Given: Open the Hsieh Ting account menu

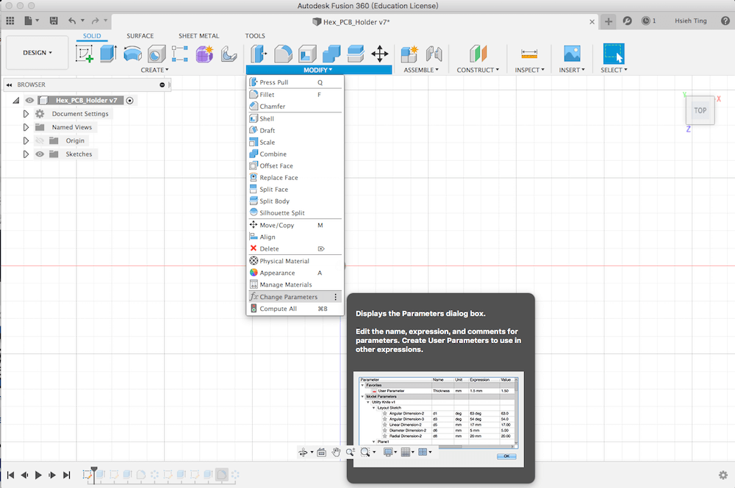Looking at the screenshot, I should point(689,21).
